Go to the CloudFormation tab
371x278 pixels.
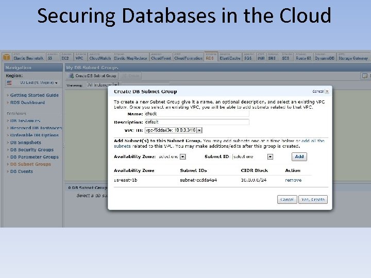(x=188, y=57)
